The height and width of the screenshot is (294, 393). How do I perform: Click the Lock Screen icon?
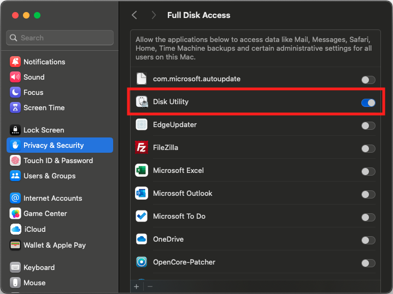tap(15, 130)
